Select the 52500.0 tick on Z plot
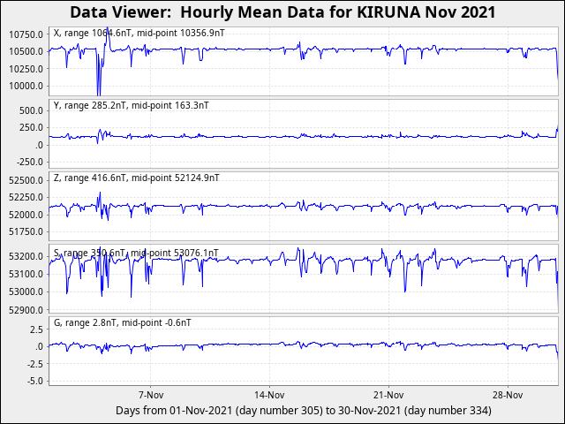 point(25,180)
